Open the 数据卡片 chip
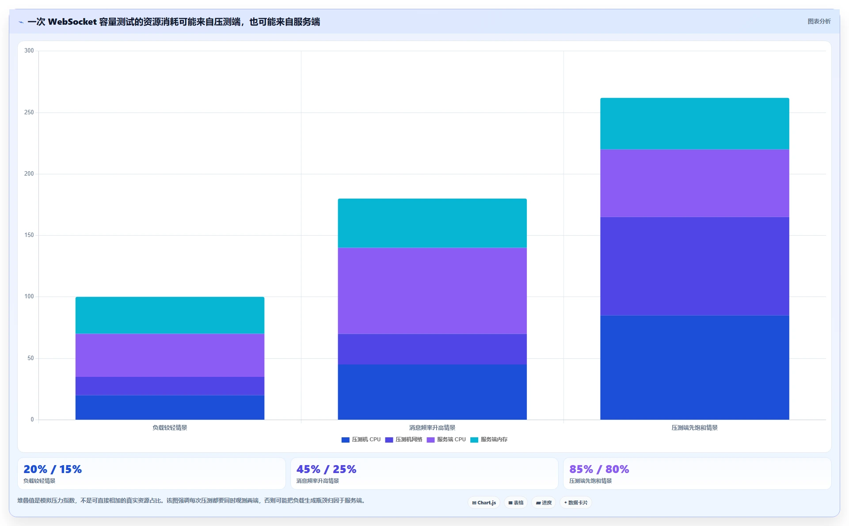849x526 pixels. pyautogui.click(x=576, y=503)
